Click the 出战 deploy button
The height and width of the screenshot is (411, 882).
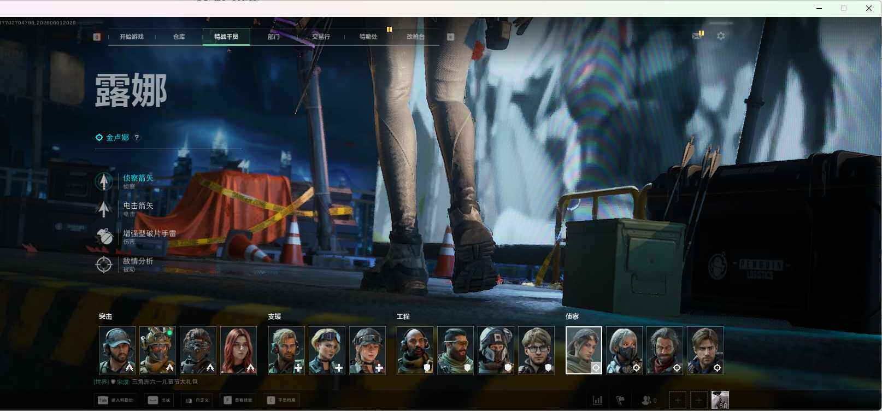coord(159,400)
